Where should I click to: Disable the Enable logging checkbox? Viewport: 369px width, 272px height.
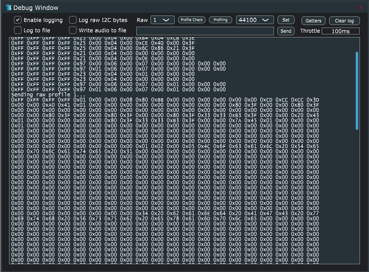pyautogui.click(x=18, y=20)
